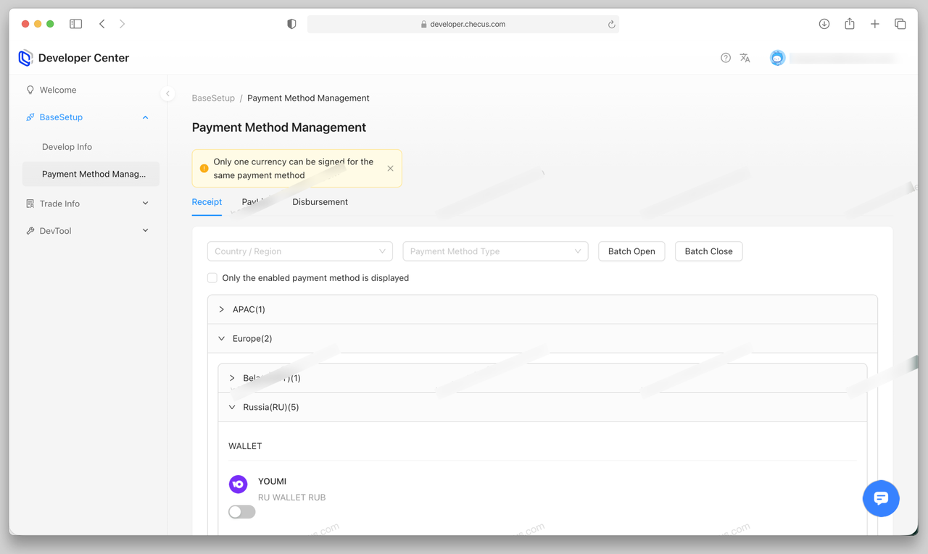This screenshot has height=554, width=928.
Task: Click the Batch Close button
Action: tap(708, 251)
